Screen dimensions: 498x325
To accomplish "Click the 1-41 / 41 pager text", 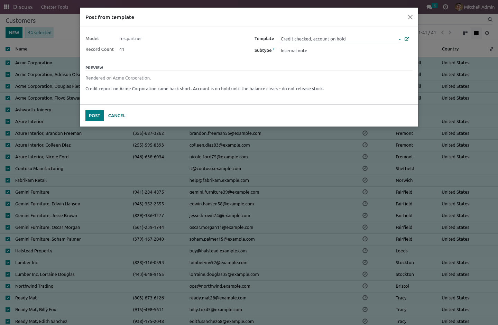I will pos(427,32).
